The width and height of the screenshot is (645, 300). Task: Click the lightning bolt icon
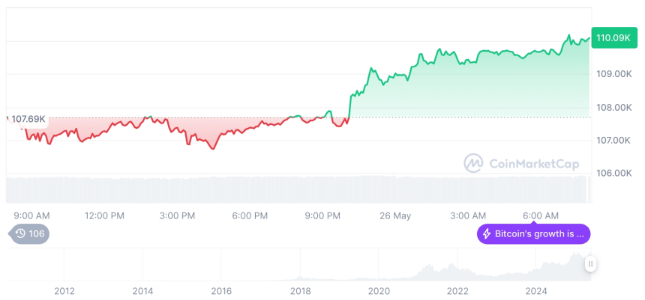[x=487, y=234]
